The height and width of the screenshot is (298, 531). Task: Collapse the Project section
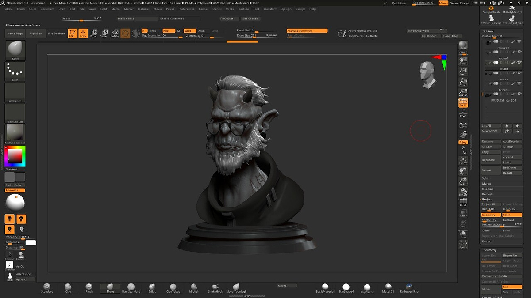487,200
